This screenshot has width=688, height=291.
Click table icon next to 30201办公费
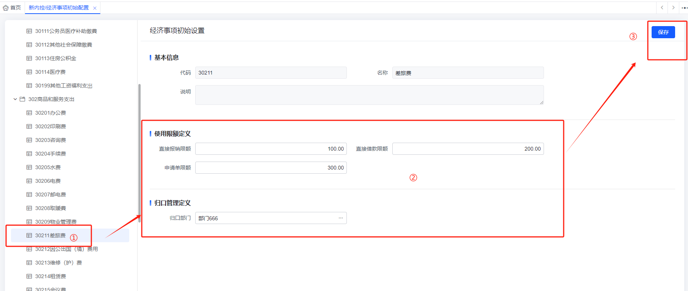29,113
